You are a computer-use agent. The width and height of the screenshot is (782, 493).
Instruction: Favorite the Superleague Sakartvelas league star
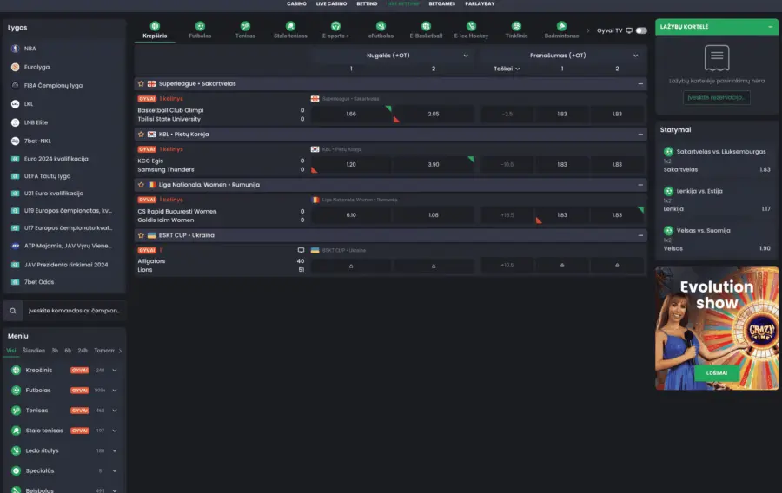point(141,84)
